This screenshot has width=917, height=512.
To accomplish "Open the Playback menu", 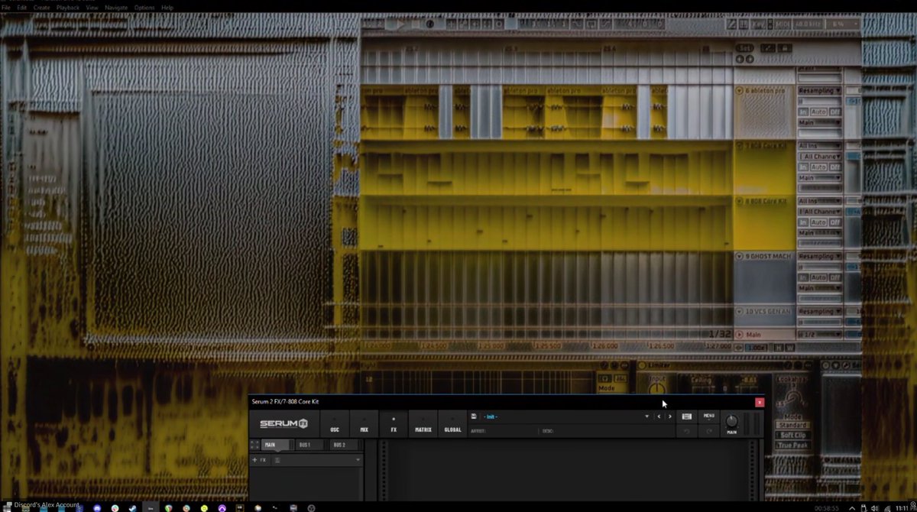I will (x=68, y=7).
